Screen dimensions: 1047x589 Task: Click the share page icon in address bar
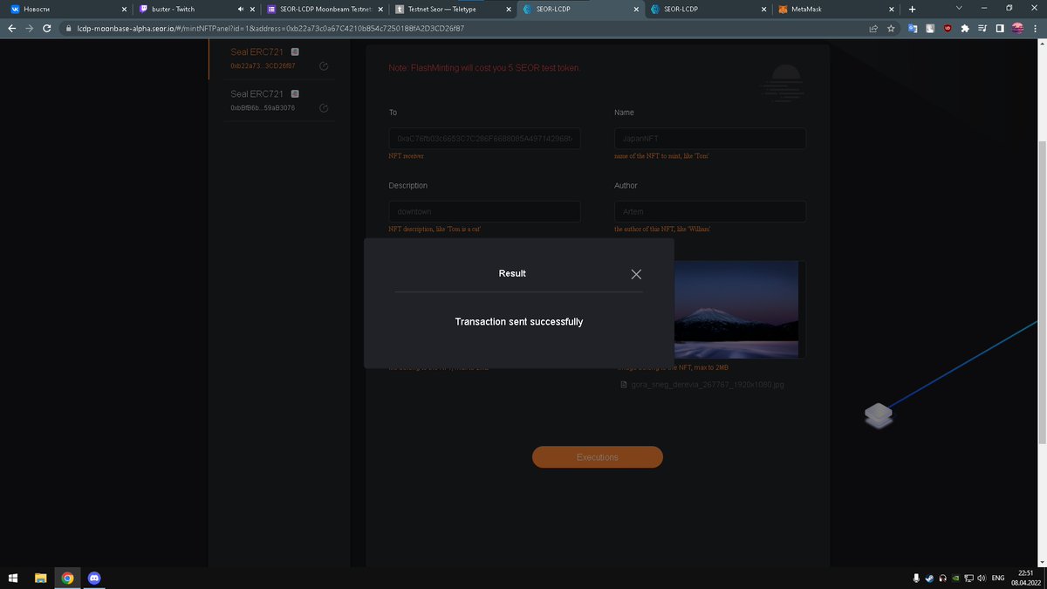coord(873,28)
